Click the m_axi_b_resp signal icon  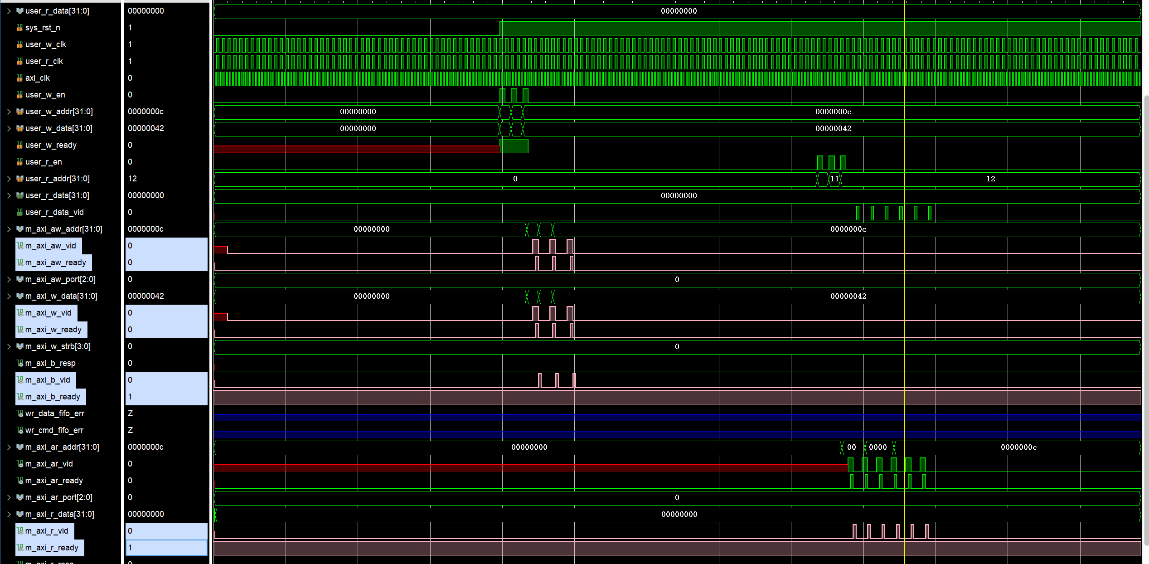coord(20,363)
